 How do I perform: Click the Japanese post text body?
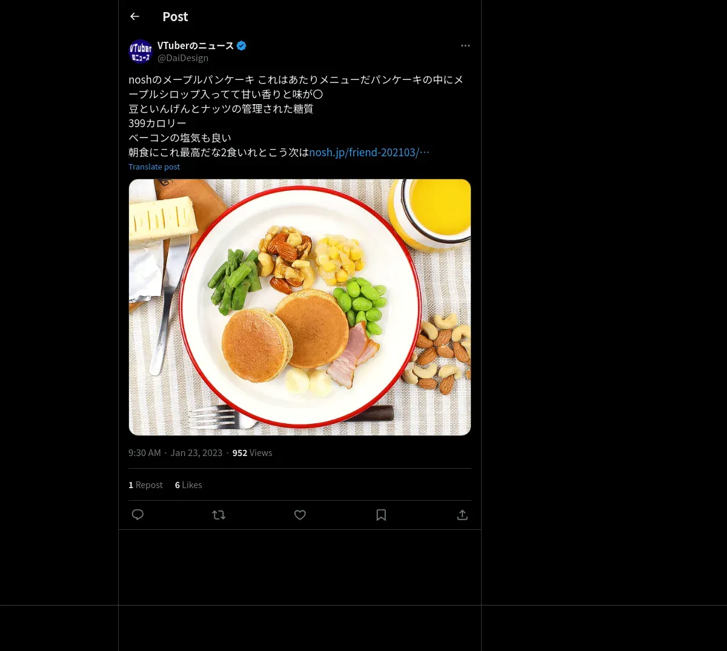297,116
